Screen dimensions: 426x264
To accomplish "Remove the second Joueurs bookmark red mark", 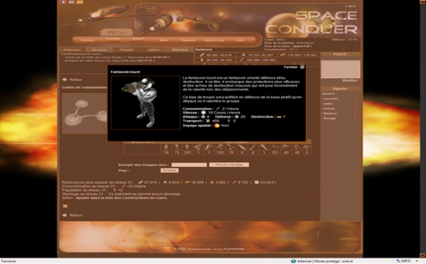I will coord(356,104).
